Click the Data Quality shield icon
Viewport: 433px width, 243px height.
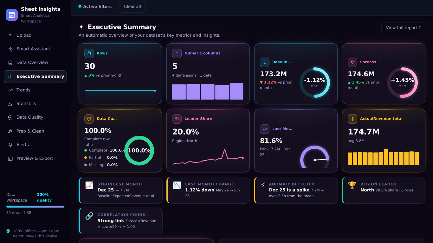point(10,117)
